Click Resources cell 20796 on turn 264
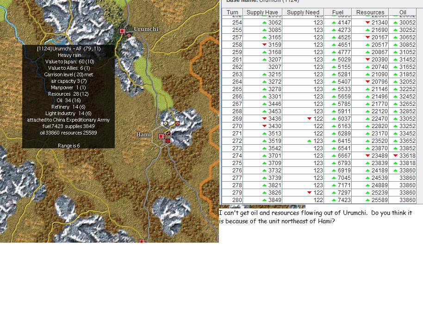This screenshot has width=423, height=312. pos(370,82)
